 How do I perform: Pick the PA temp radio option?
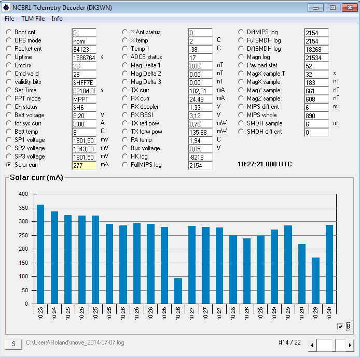[125, 140]
